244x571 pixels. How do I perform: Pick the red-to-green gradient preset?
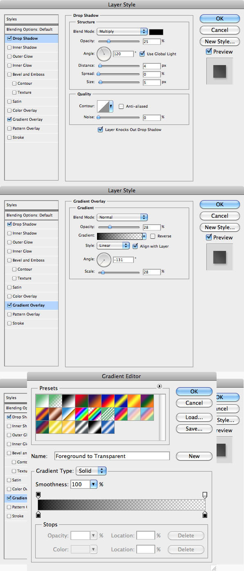coord(82,401)
